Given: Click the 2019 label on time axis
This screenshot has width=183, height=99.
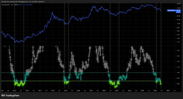Looking at the screenshot, I should [x=66, y=90].
